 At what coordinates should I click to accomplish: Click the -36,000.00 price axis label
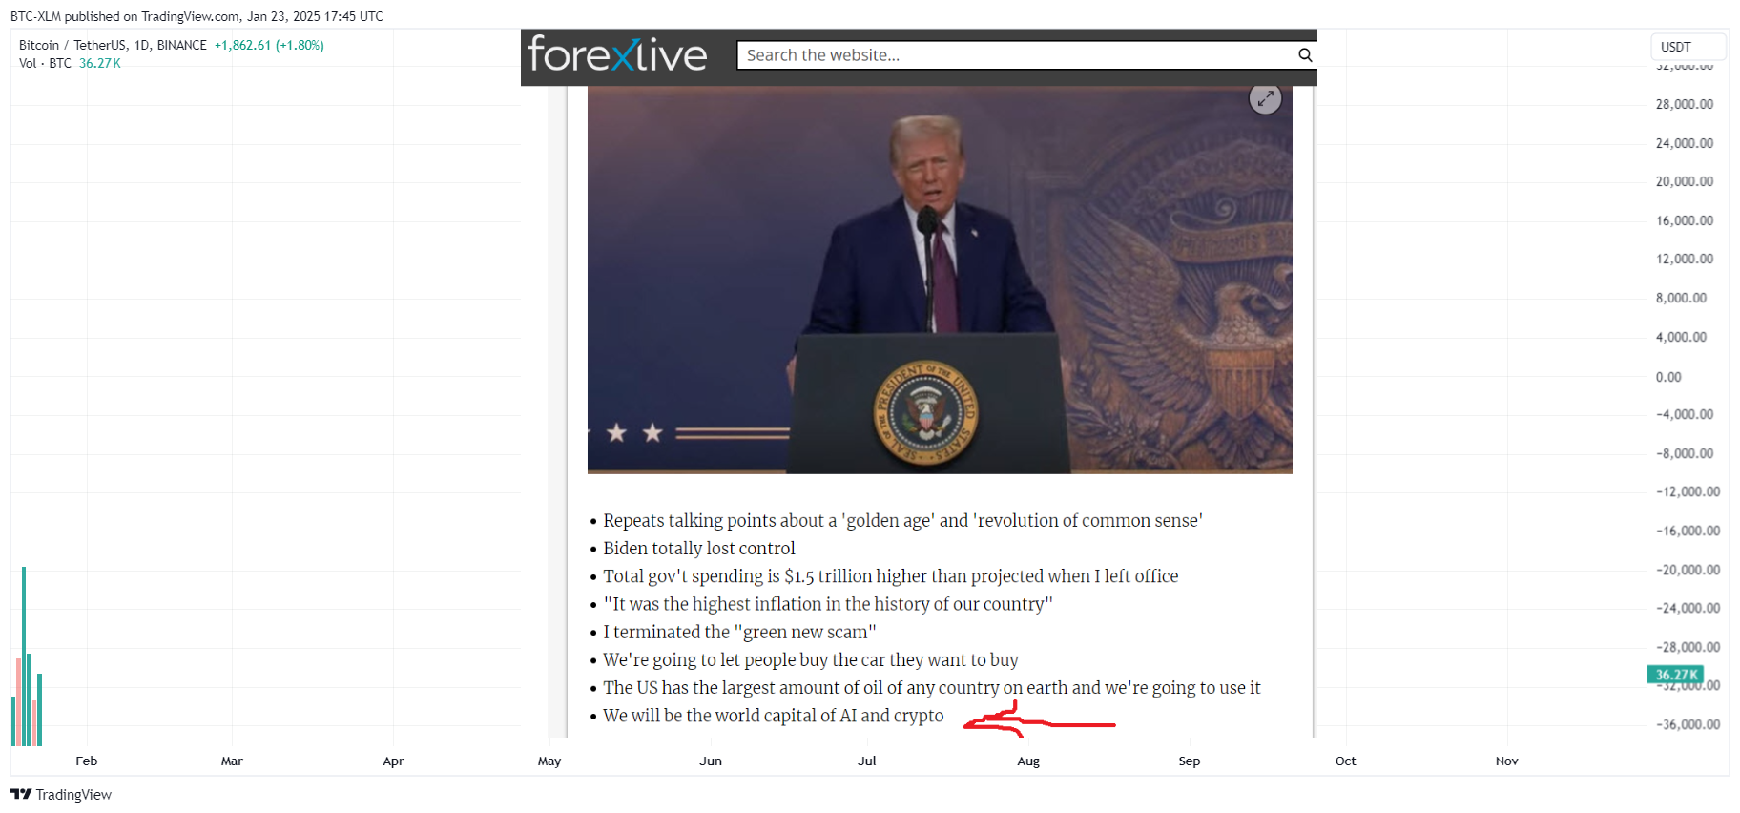[1688, 724]
